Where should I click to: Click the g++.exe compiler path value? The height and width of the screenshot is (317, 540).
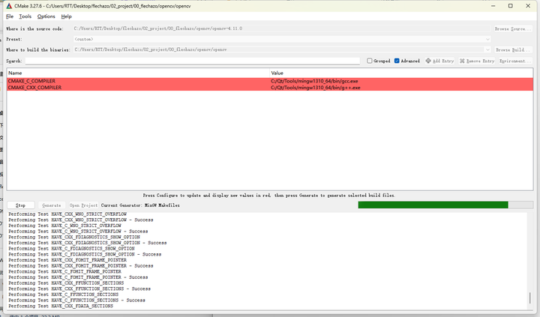click(x=316, y=88)
